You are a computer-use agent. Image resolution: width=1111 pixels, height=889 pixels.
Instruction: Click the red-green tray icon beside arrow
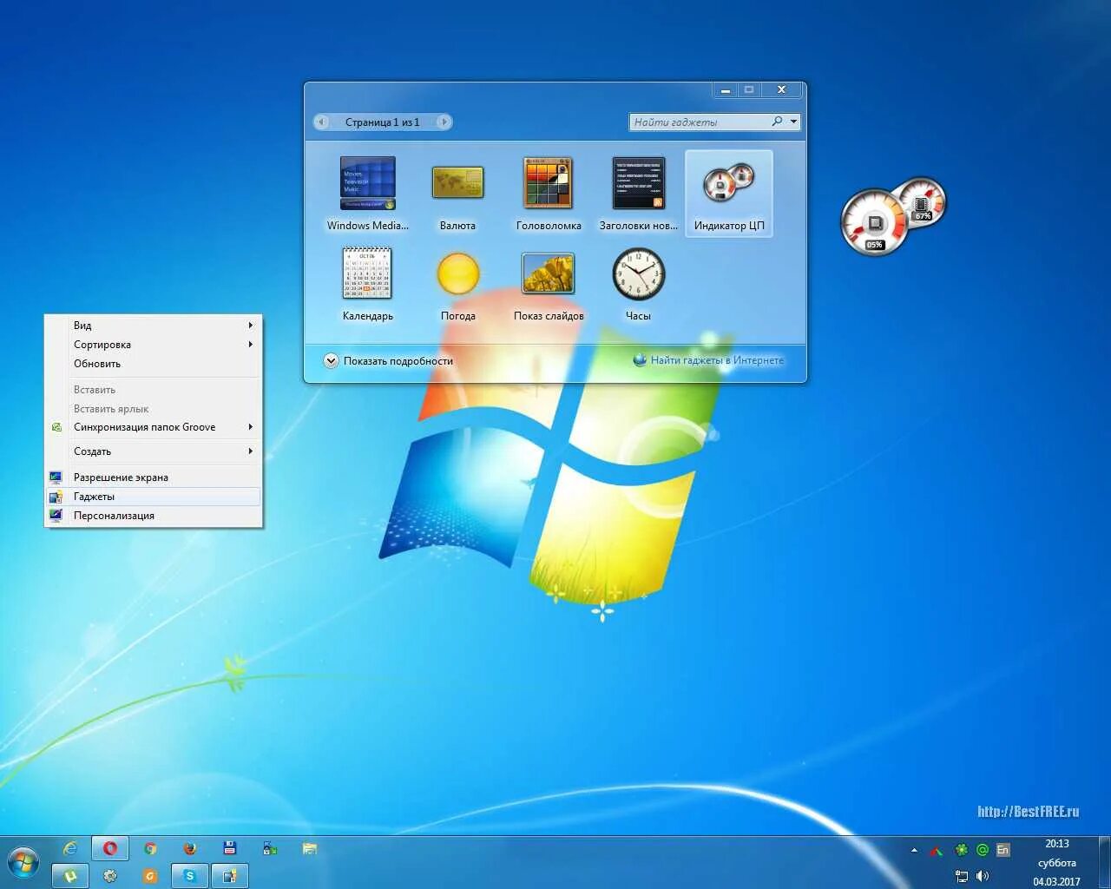[937, 850]
